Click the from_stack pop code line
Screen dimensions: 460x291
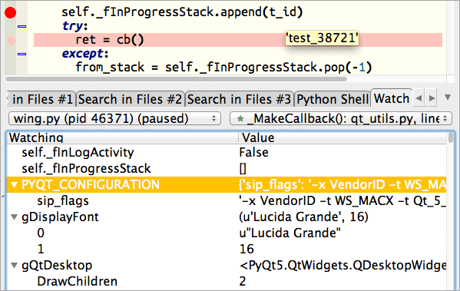223,68
